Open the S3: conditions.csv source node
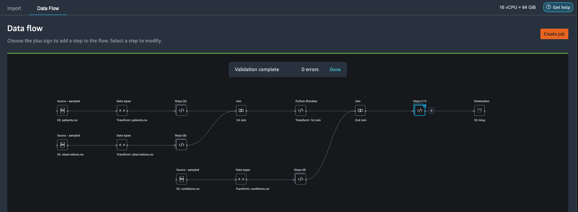This screenshot has width=578, height=212. coord(182,179)
